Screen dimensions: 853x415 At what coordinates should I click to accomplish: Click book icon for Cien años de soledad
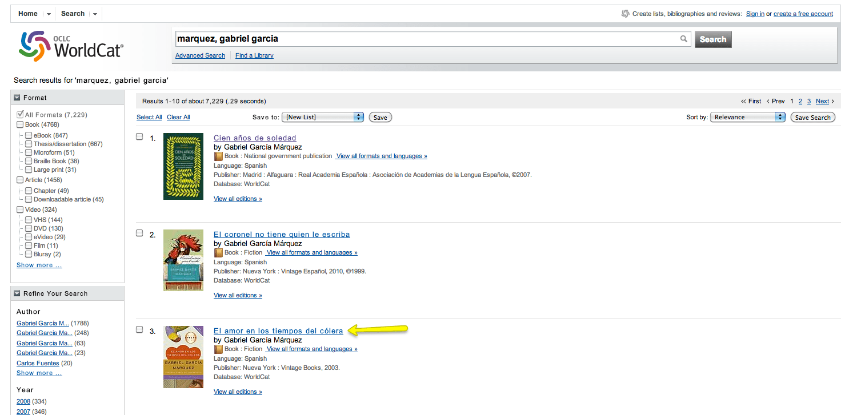coord(218,156)
